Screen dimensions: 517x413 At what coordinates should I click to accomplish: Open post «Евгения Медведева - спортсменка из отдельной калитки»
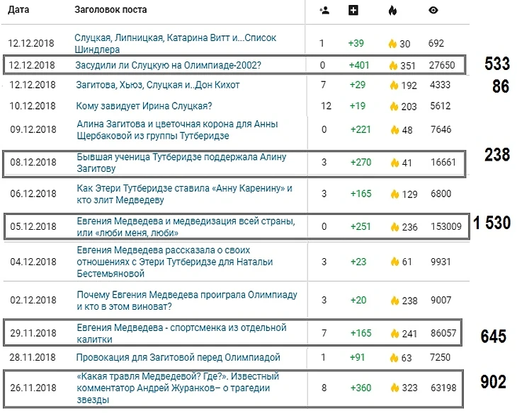point(181,333)
